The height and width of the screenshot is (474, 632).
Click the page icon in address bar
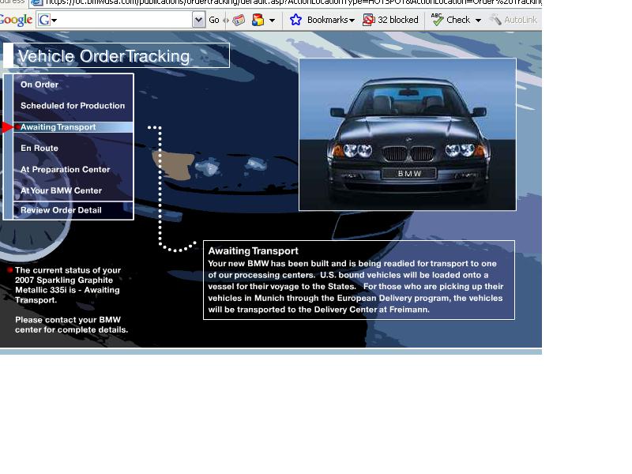36,2
